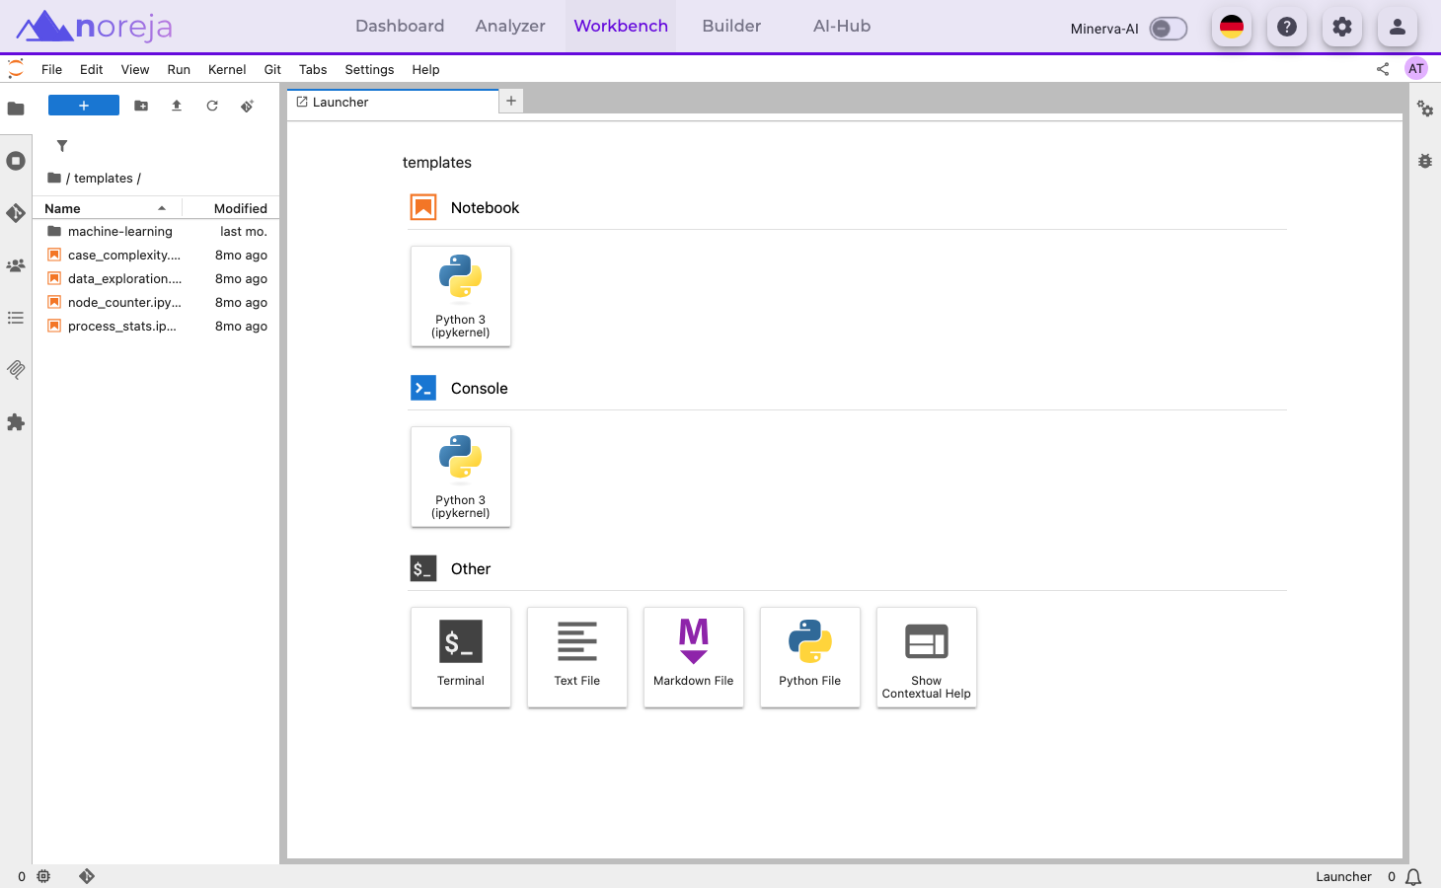Toggle the Minerva-AI switch
The width and height of the screenshot is (1441, 888).
(1169, 29)
